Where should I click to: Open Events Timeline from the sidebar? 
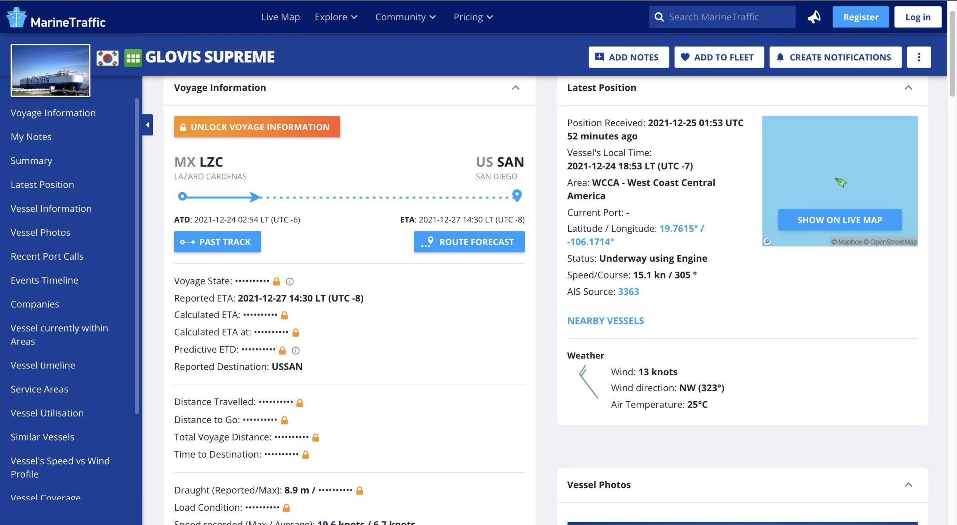pyautogui.click(x=44, y=280)
